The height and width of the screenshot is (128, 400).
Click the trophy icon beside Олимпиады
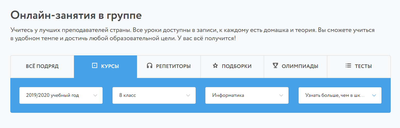(275, 66)
